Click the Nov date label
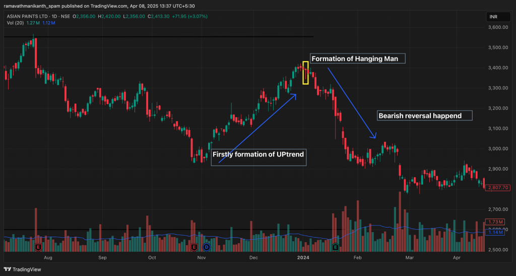 (x=202, y=257)
